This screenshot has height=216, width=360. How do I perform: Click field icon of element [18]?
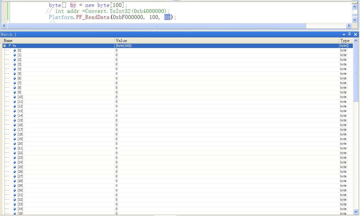[15, 134]
